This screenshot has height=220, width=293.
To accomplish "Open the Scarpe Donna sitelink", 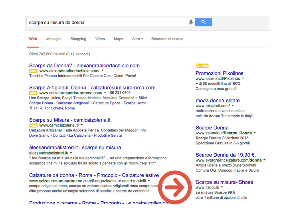I will coord(41,103).
